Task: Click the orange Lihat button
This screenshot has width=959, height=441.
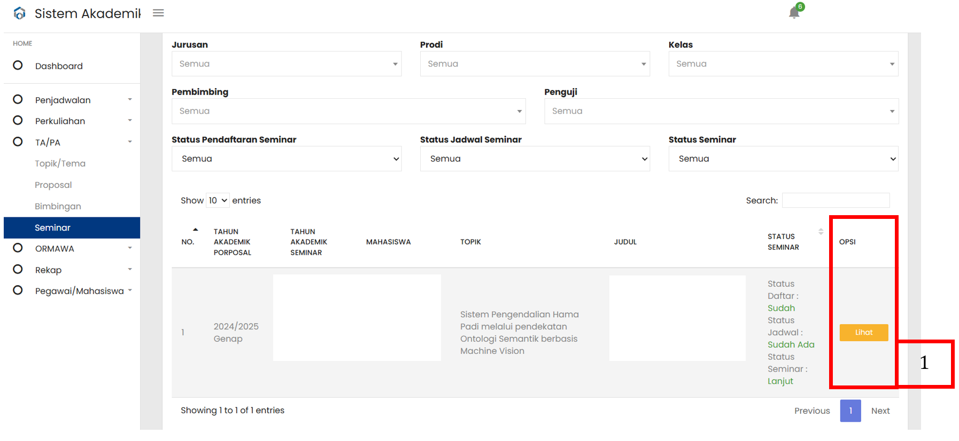Action: tap(864, 332)
